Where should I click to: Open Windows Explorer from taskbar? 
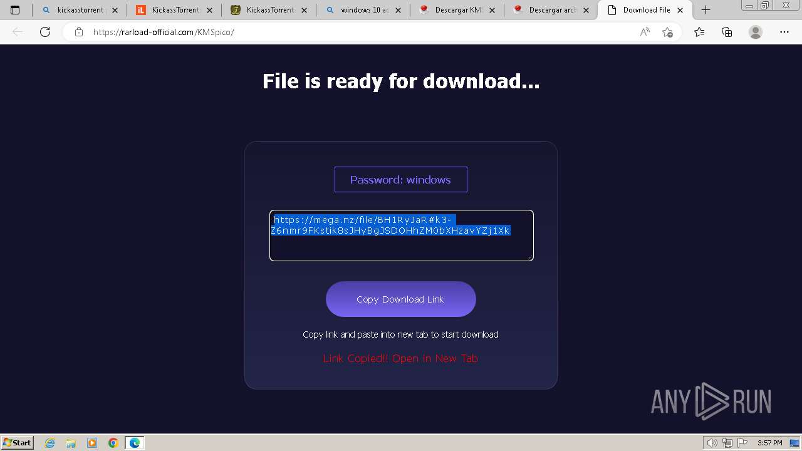click(71, 443)
